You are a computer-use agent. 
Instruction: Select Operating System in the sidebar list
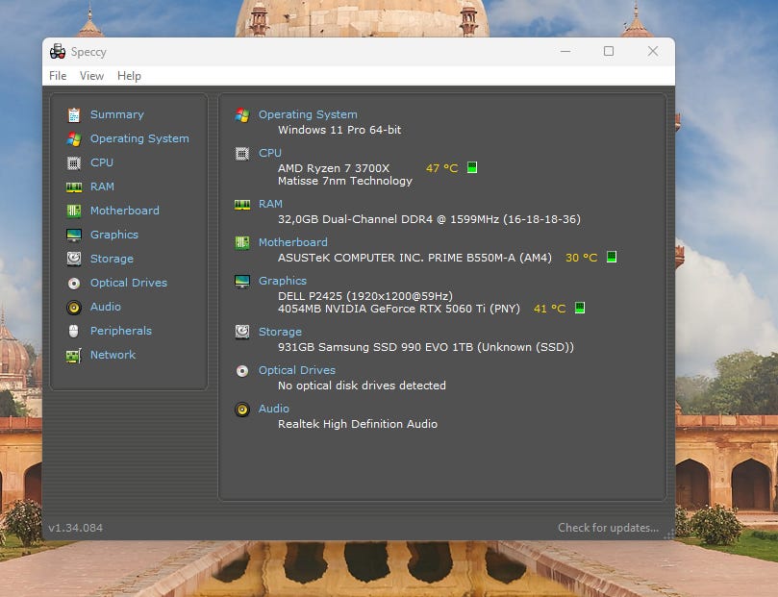(139, 138)
